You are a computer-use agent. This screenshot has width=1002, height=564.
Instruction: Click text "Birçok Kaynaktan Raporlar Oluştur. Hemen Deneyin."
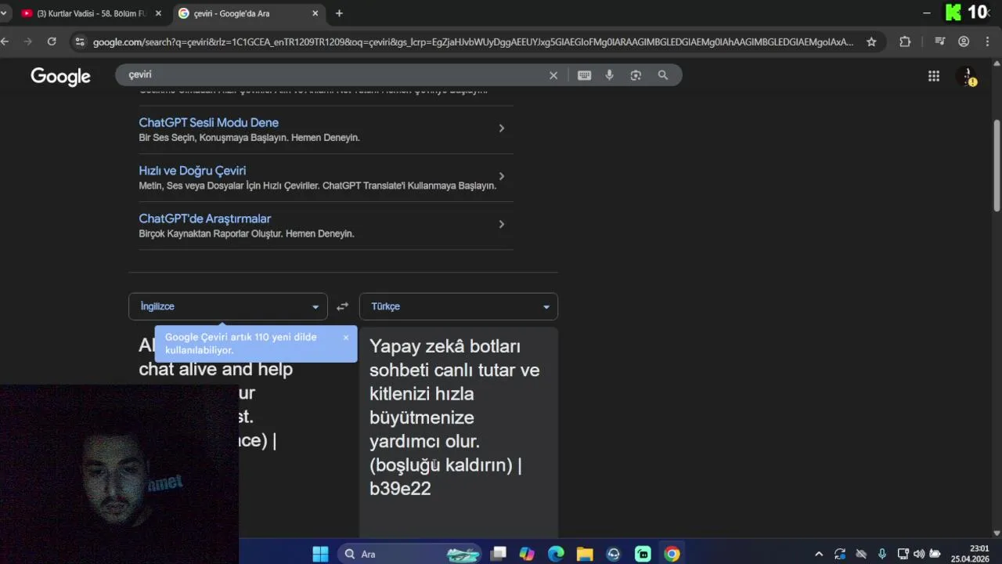(x=246, y=234)
